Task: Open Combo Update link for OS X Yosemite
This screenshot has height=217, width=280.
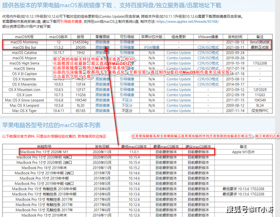Action: coord(178,79)
